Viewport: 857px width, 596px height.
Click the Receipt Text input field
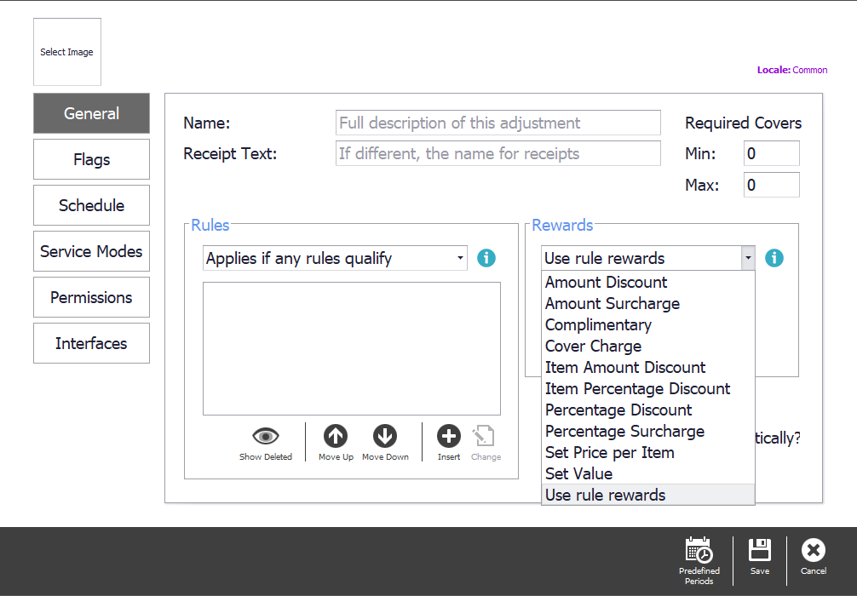498,153
